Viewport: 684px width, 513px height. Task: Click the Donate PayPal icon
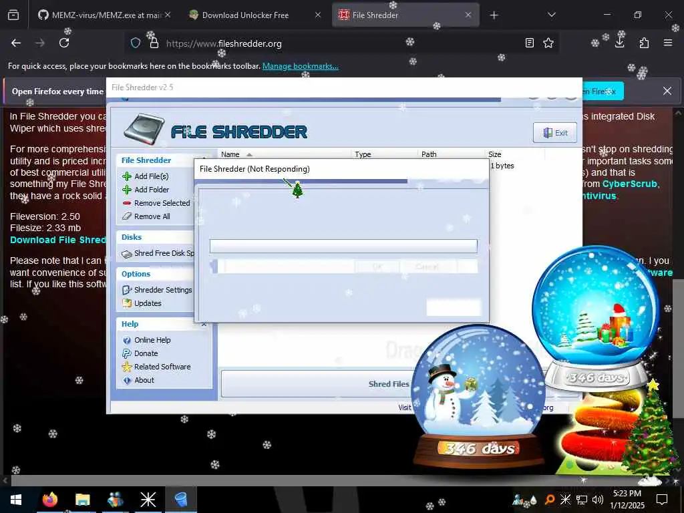127,353
